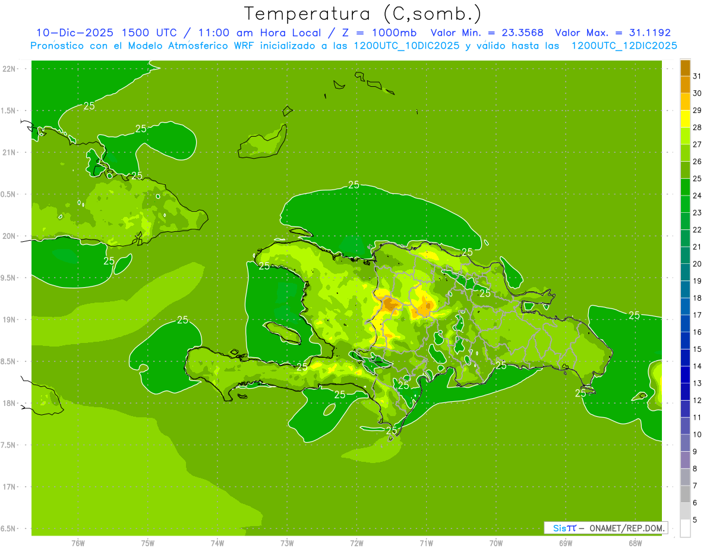Click the "Valor Max. = 31.1192" text

613,33
